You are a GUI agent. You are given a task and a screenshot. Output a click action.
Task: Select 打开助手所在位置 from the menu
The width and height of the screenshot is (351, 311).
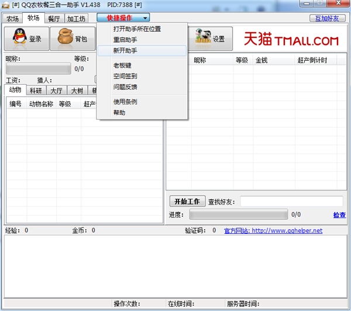pyautogui.click(x=137, y=29)
